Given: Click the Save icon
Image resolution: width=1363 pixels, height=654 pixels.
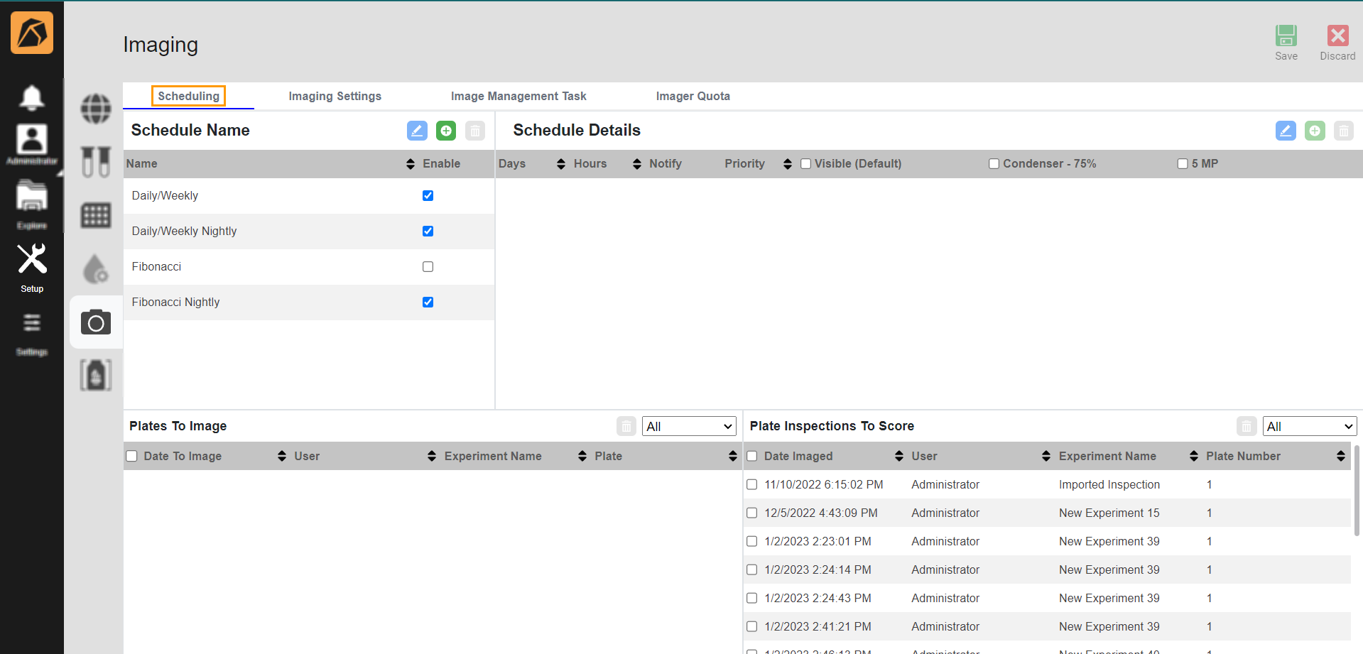Looking at the screenshot, I should click(1286, 36).
